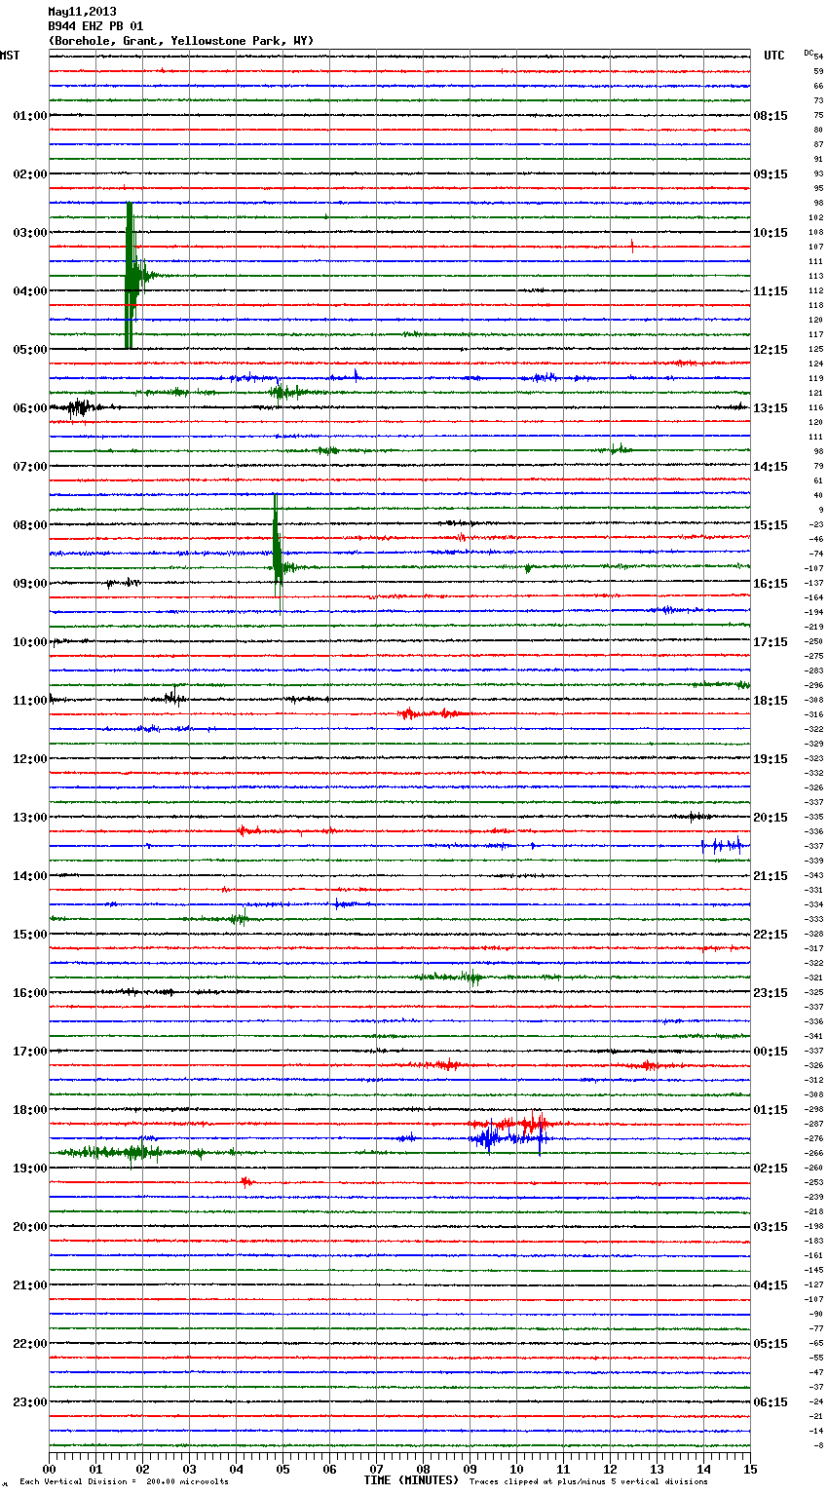
Task: Select the 15:00 MST time label
Action: (x=30, y=935)
